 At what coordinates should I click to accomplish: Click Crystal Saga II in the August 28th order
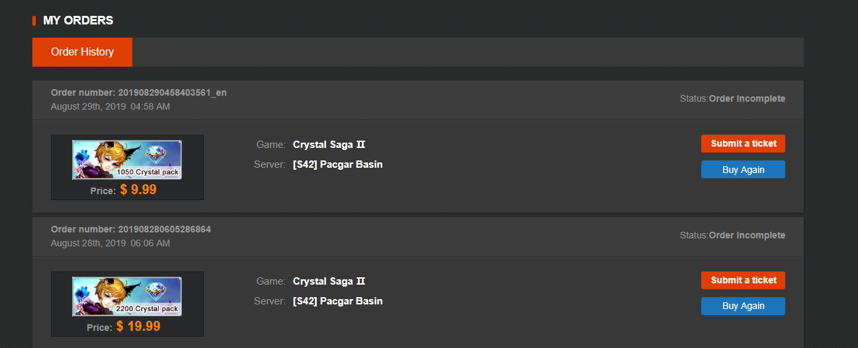tap(329, 281)
